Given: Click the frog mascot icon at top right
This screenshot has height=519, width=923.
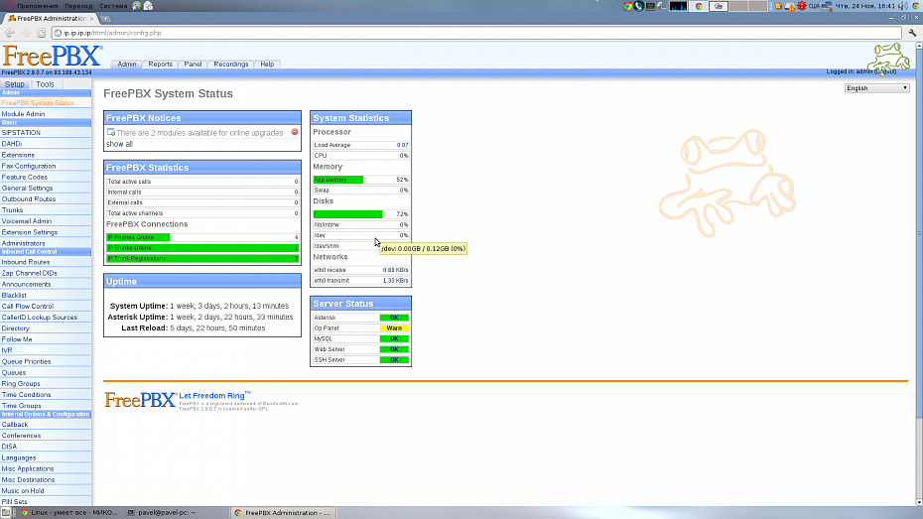Looking at the screenshot, I should click(x=888, y=59).
